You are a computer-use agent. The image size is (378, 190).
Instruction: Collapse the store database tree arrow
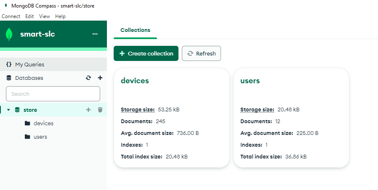pyautogui.click(x=9, y=110)
